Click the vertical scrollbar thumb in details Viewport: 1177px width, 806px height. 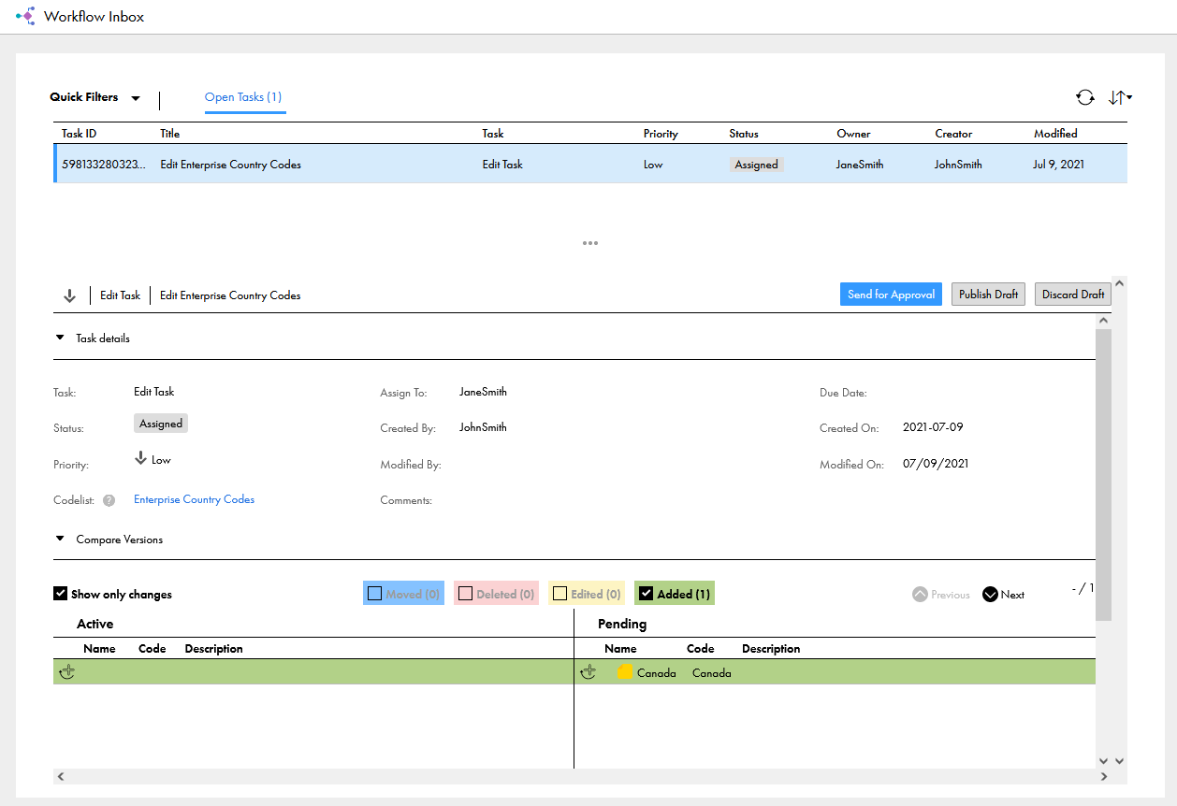pos(1103,475)
